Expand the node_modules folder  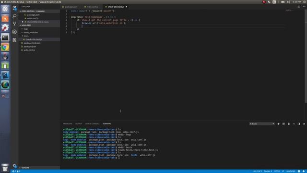coord(31,32)
